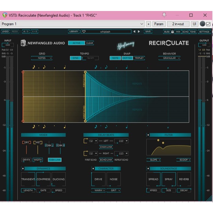The height and width of the screenshot is (213, 213).
Task: Click the DRIVE control box
Action: pyautogui.click(x=98, y=179)
